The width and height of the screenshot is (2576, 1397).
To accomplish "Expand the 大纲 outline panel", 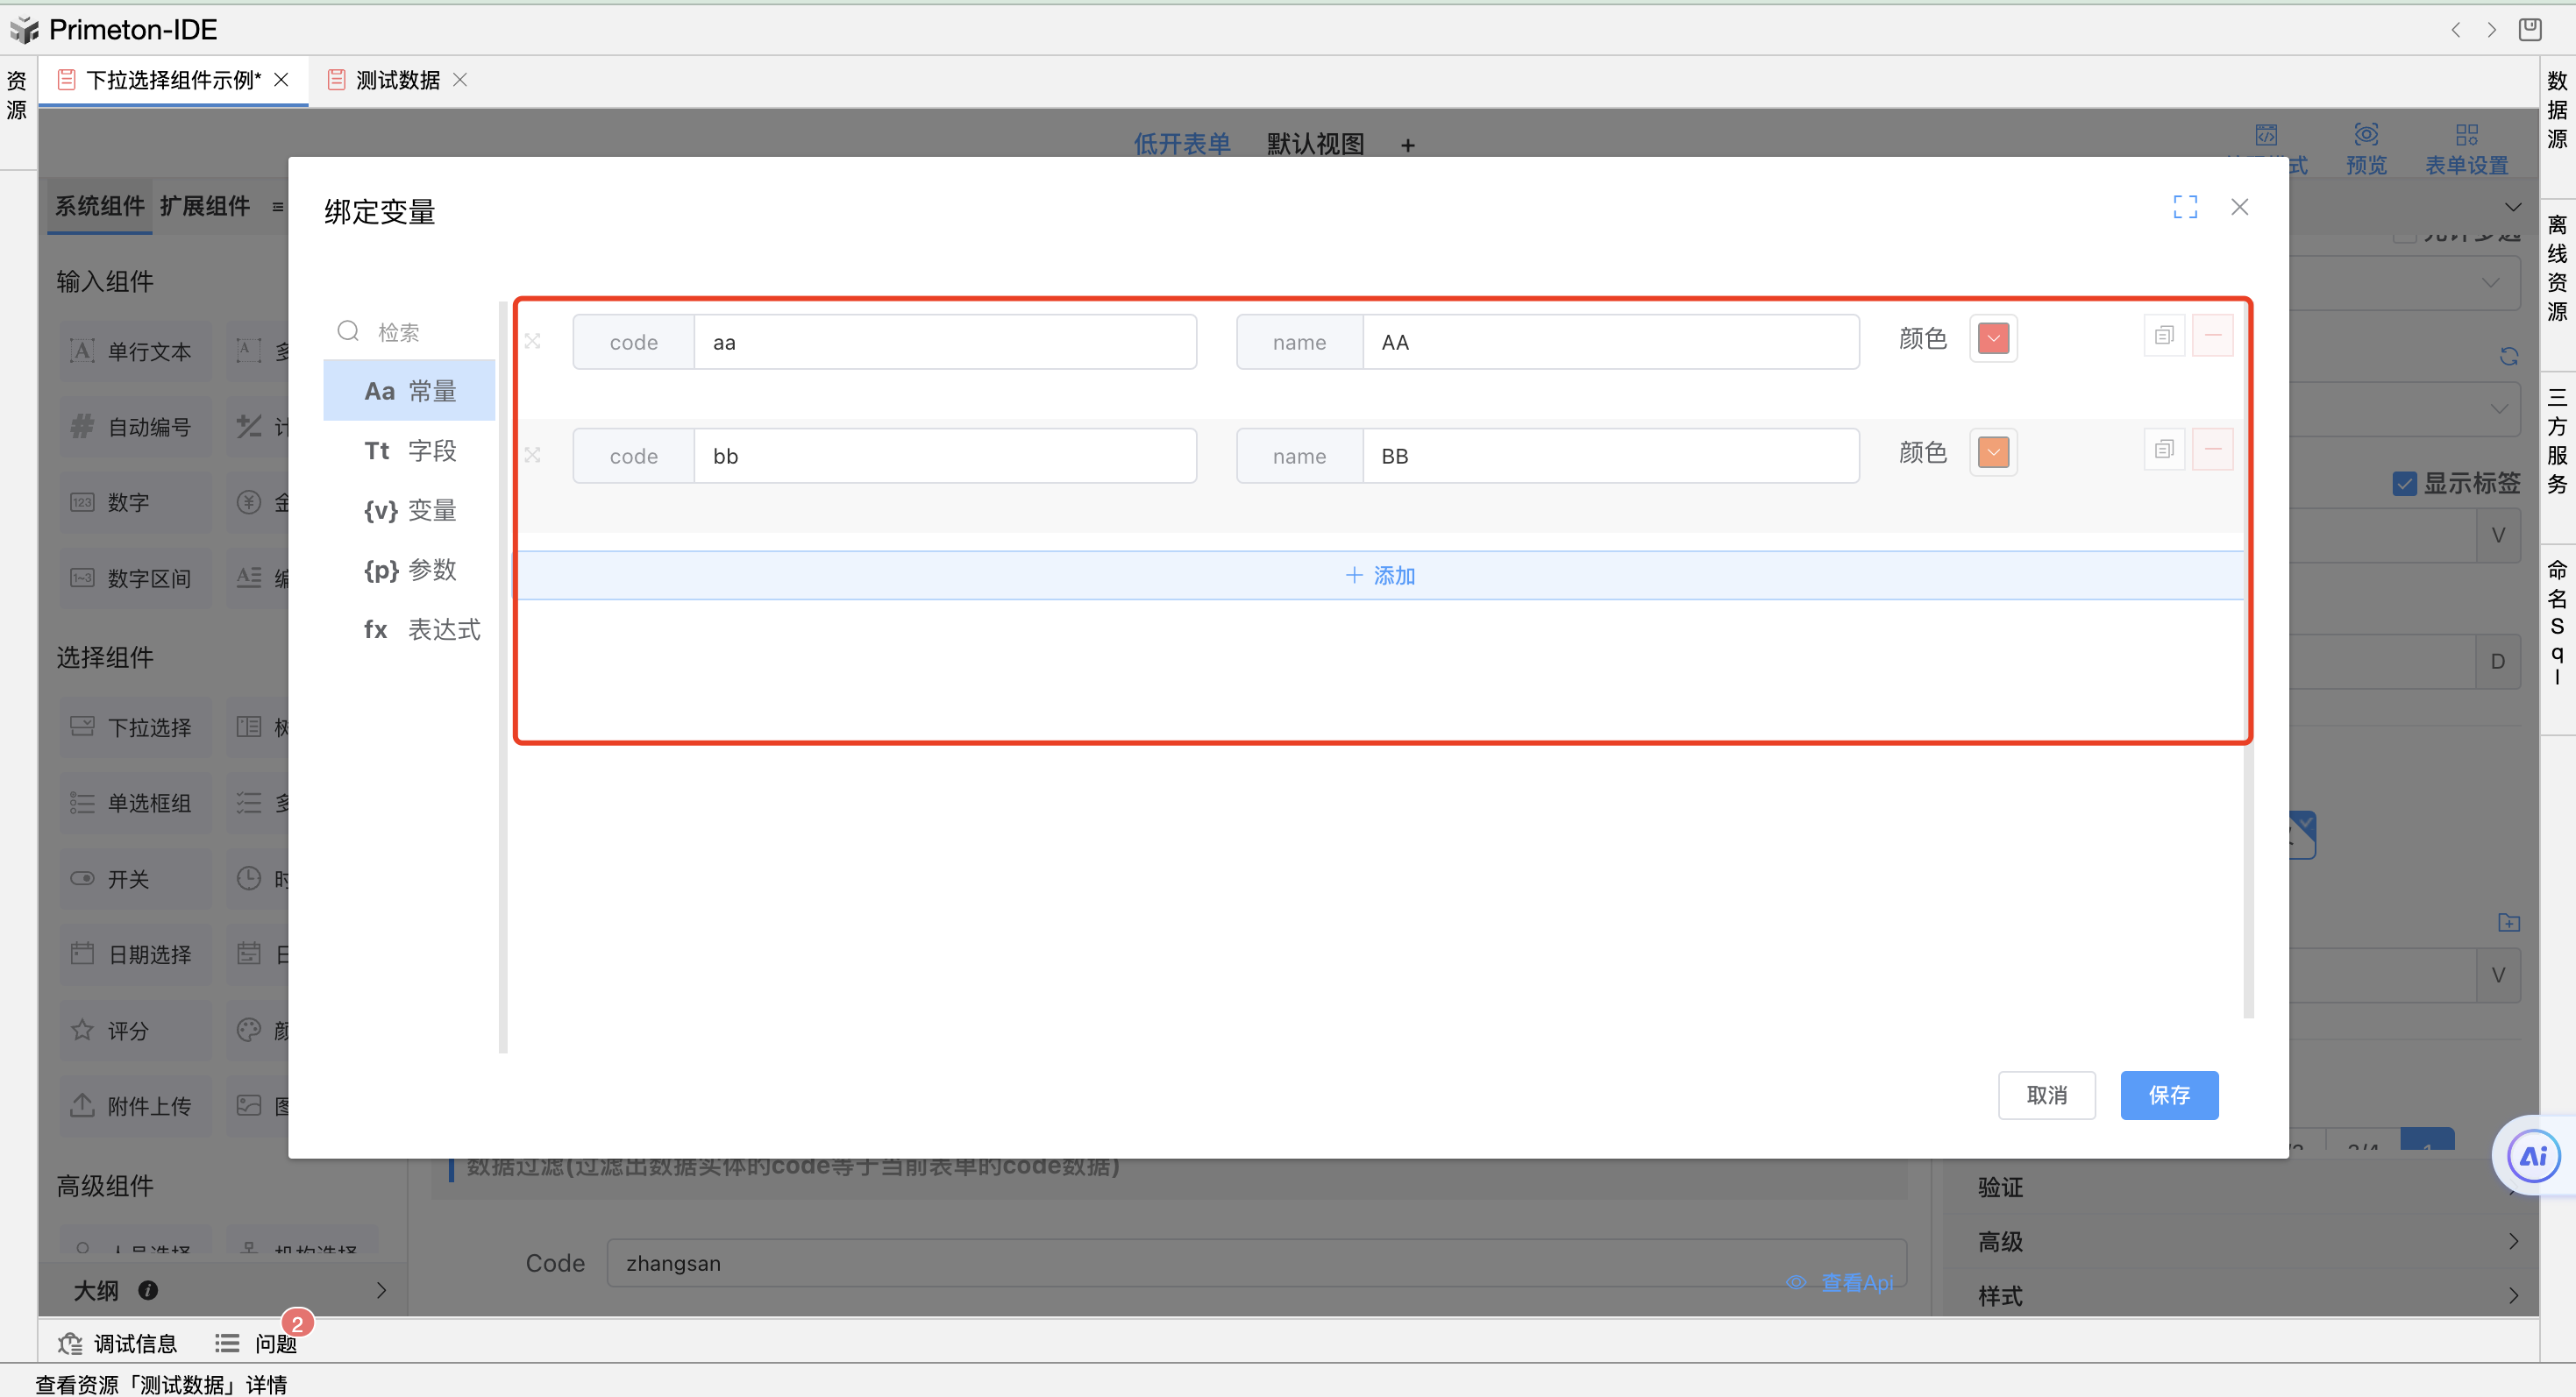I will pos(380,1290).
